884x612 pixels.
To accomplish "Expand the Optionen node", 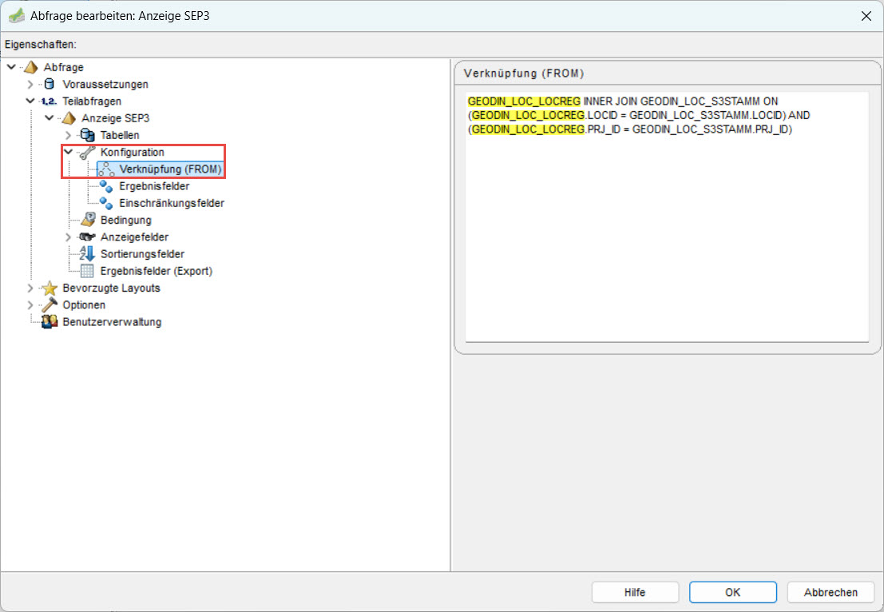I will 30,304.
